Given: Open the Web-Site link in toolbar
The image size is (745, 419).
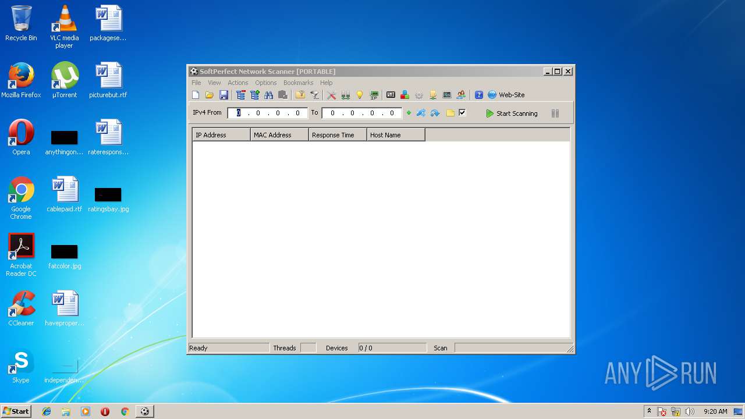Looking at the screenshot, I should pyautogui.click(x=506, y=95).
